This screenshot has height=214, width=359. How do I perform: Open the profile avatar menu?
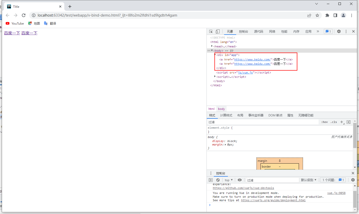pos(343,15)
